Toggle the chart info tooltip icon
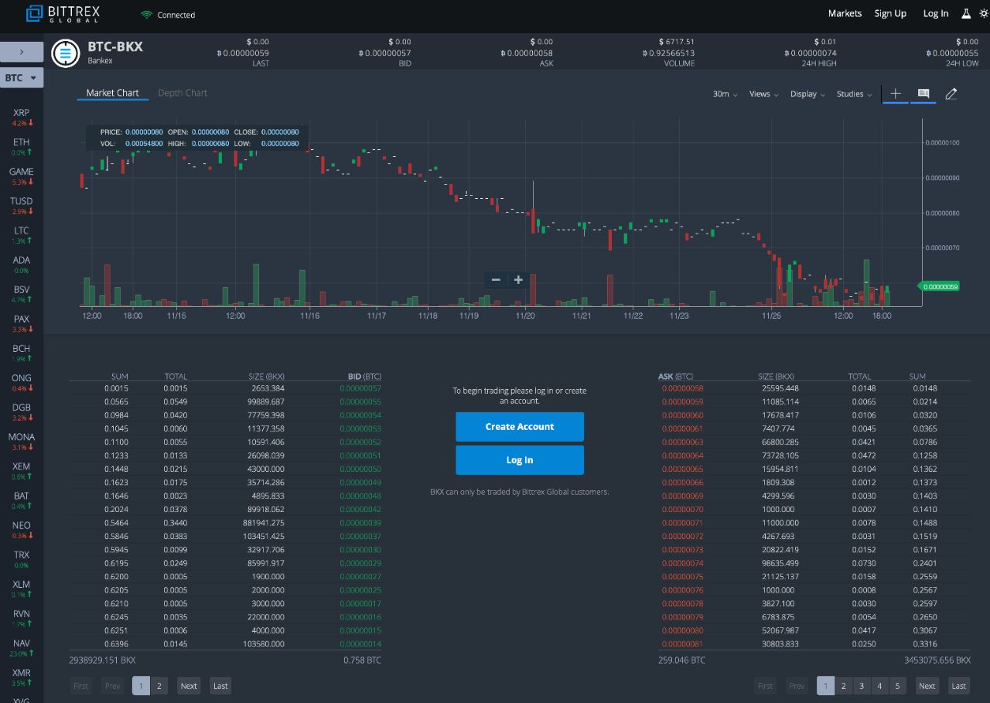990x703 pixels. [x=923, y=94]
